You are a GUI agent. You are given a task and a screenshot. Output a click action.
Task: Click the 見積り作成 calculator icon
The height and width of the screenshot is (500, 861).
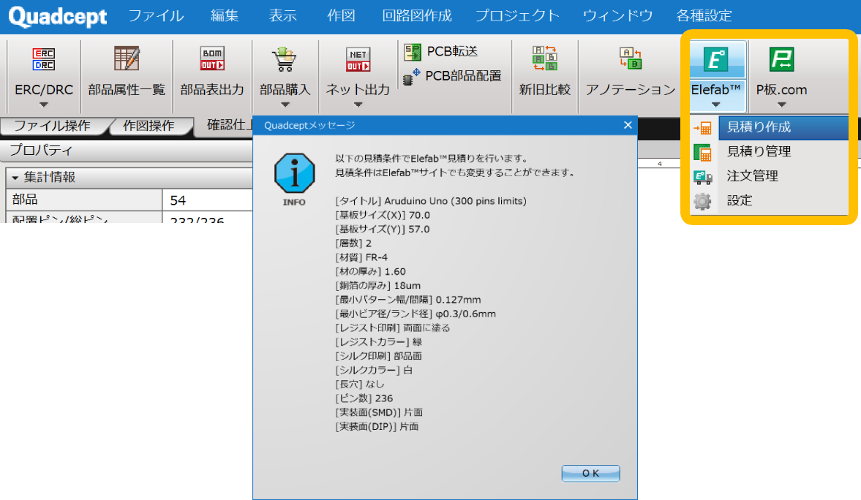702,128
